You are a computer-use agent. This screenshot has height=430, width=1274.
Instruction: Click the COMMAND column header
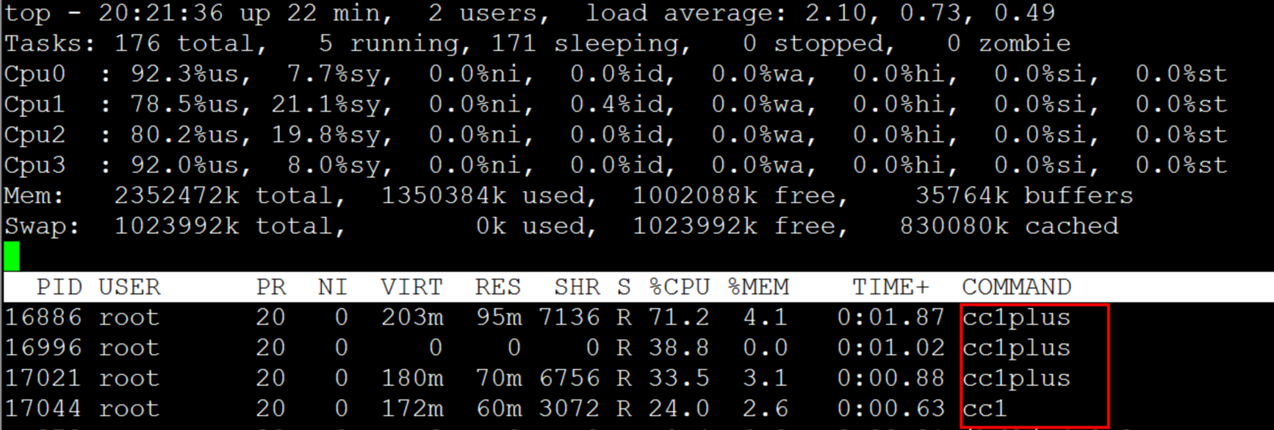click(1017, 287)
